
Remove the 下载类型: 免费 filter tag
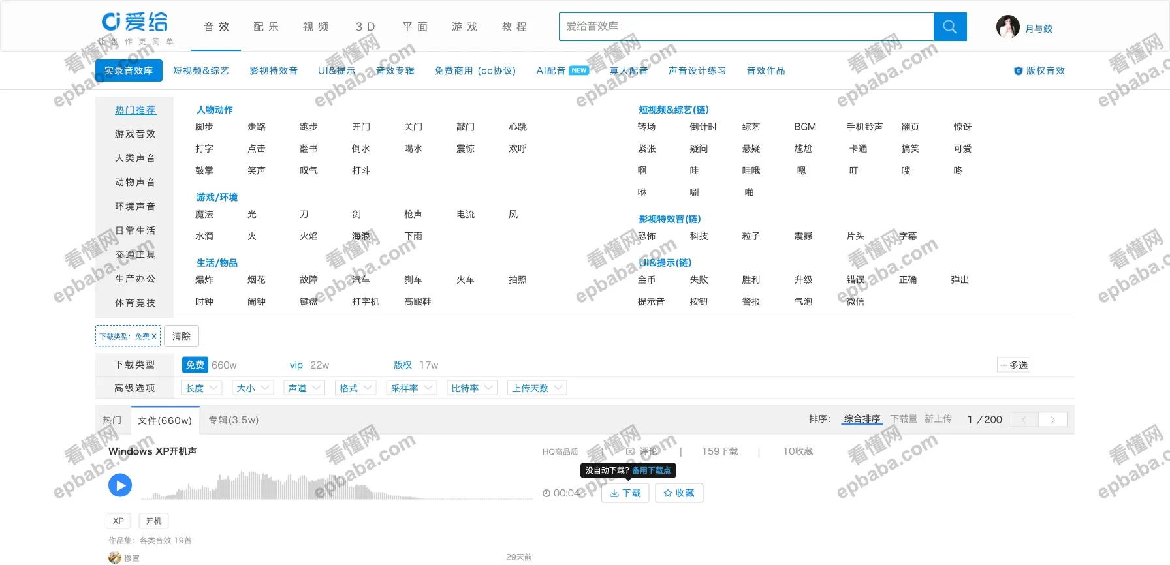coord(154,337)
